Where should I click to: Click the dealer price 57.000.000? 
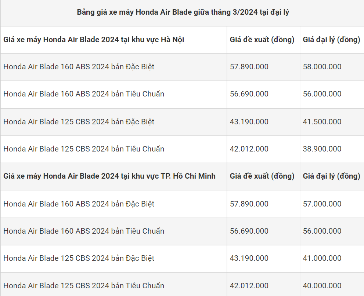(322, 204)
